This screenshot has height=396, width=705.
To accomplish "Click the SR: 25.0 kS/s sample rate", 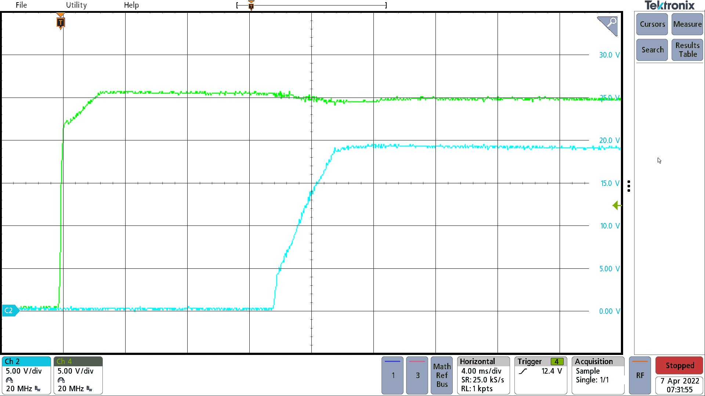I will 482,380.
